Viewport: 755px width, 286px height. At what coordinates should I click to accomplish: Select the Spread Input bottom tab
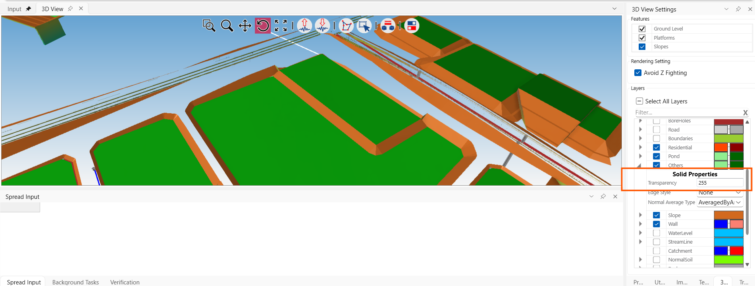(24, 282)
